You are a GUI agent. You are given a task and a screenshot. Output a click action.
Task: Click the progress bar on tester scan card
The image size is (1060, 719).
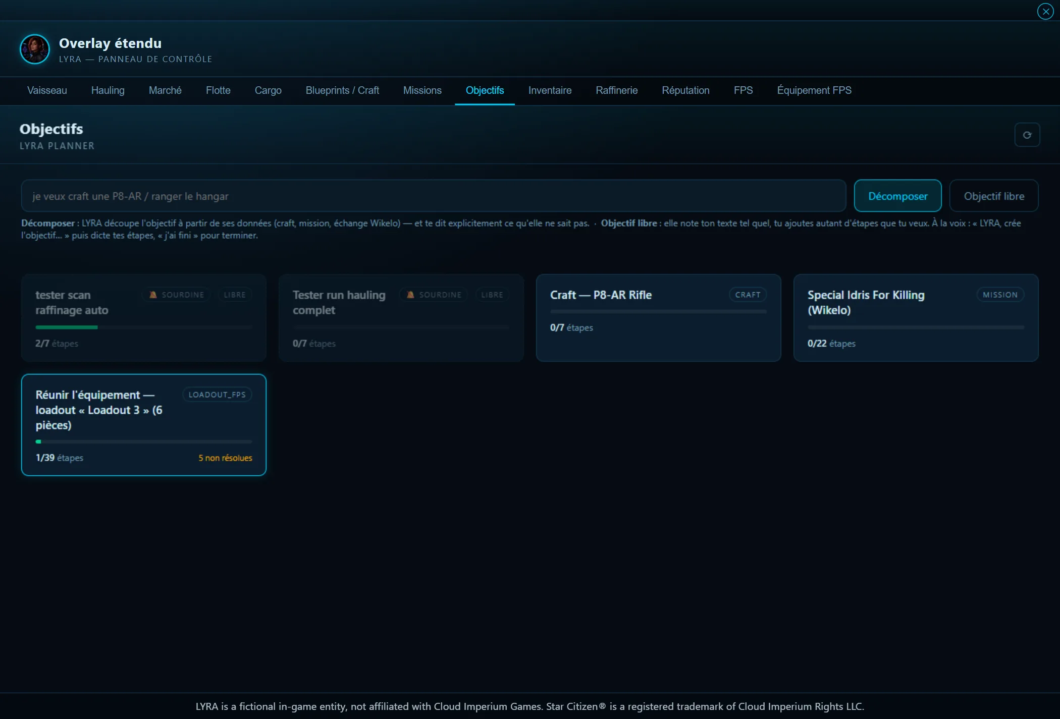point(143,327)
